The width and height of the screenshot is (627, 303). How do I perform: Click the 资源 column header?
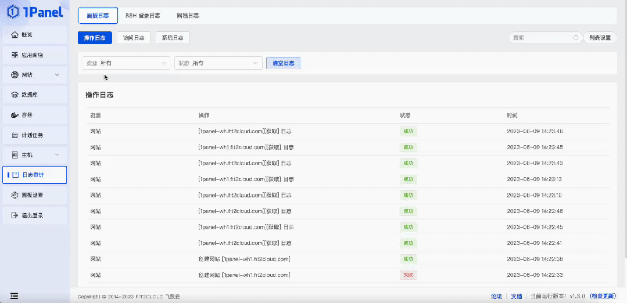pos(95,116)
